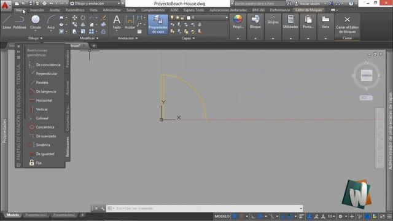Toggle lineweight display in status bar
This screenshot has height=221, width=393.
click(302, 216)
